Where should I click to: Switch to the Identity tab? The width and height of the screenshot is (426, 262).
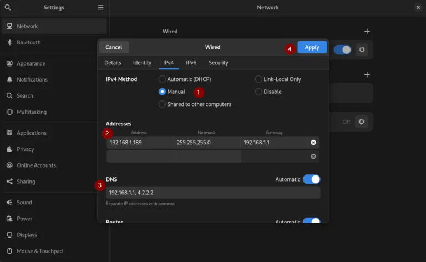(142, 63)
